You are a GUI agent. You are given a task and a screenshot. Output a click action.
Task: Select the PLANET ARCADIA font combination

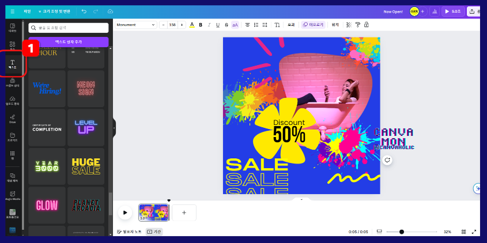86,205
